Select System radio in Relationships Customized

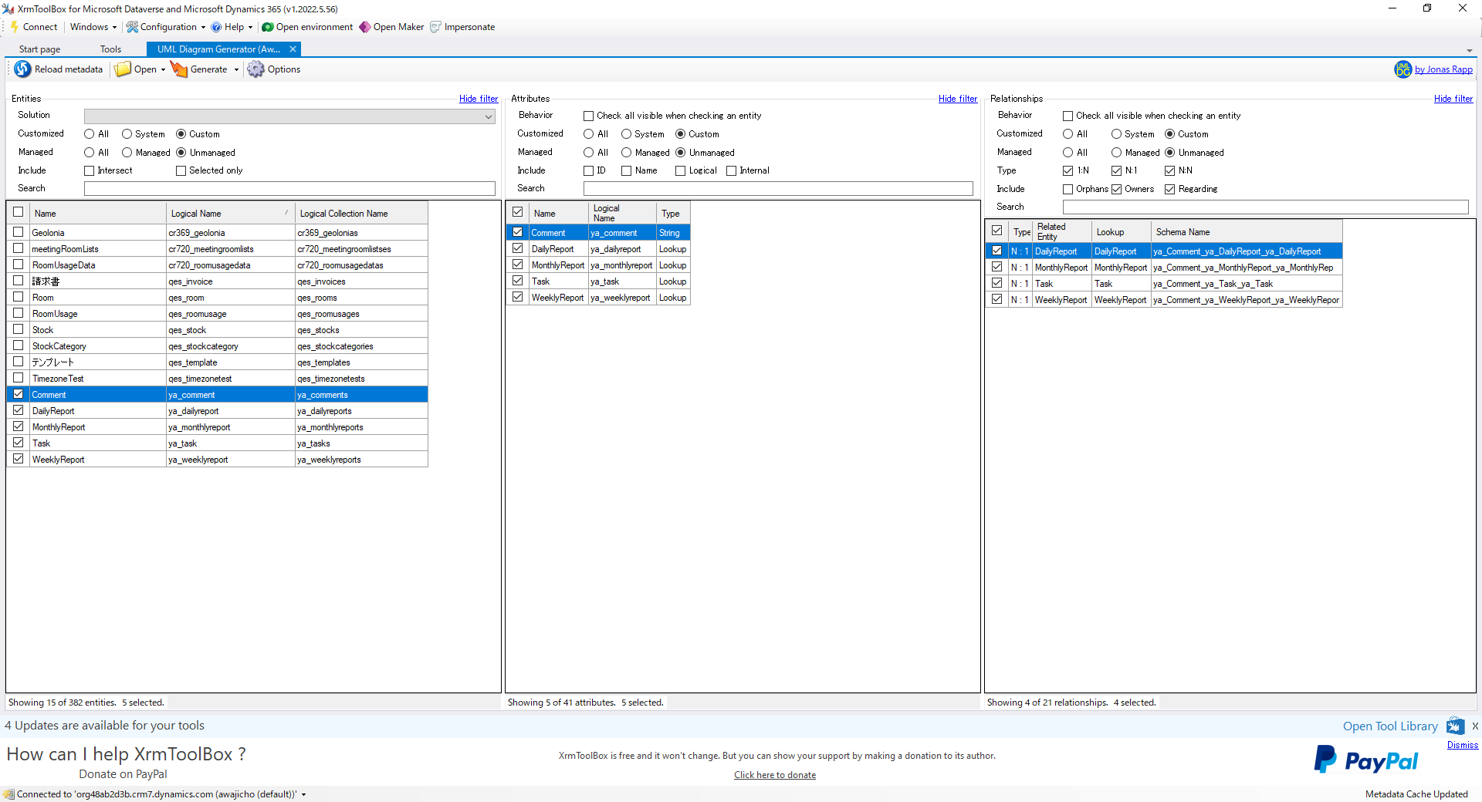[1116, 134]
